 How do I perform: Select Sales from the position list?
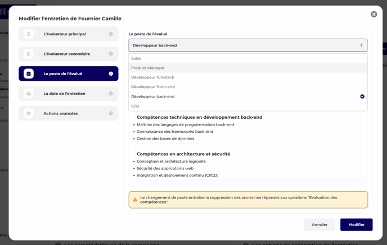pos(136,58)
